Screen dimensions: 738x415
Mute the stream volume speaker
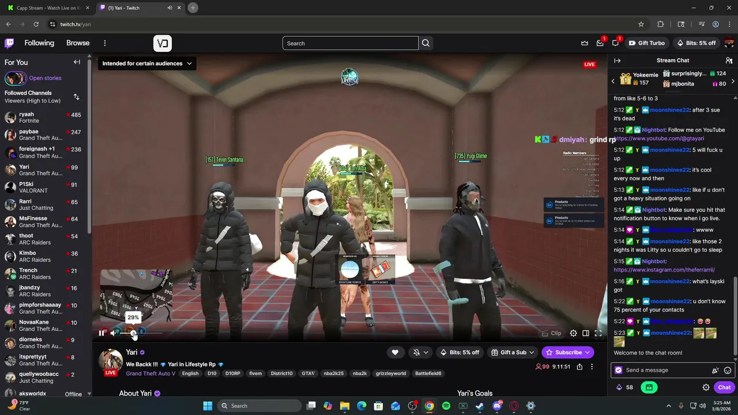114,333
